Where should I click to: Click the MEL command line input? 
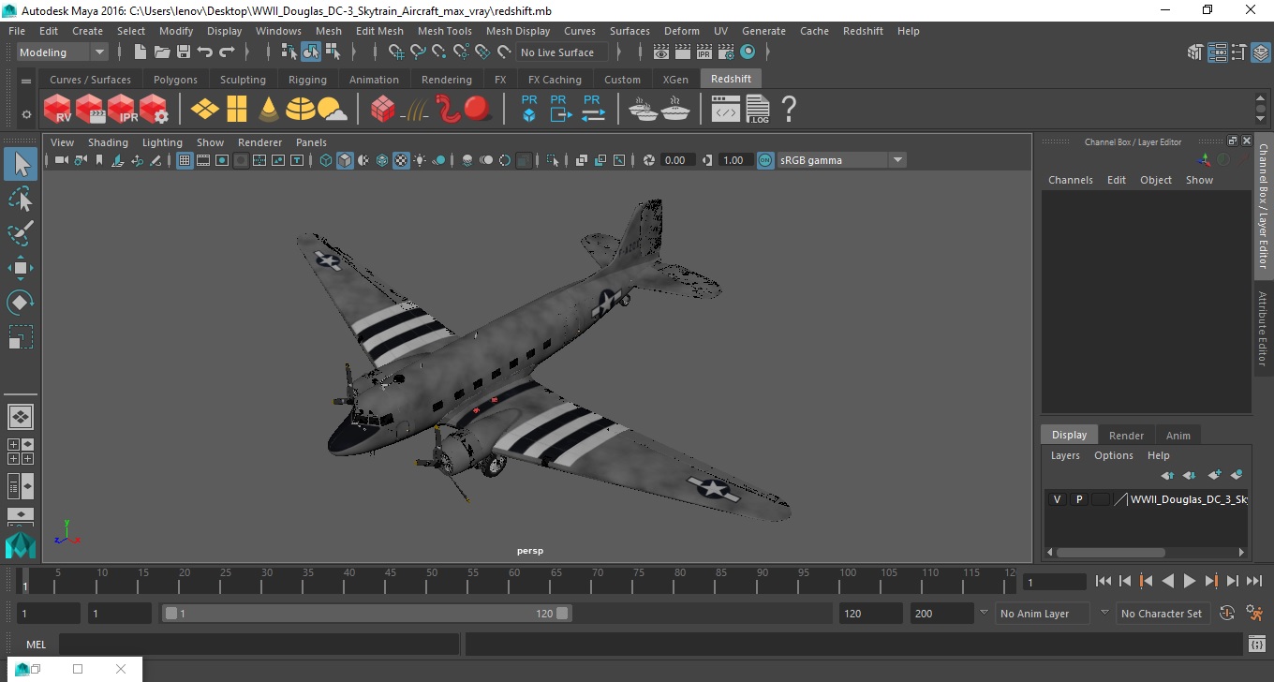point(259,644)
